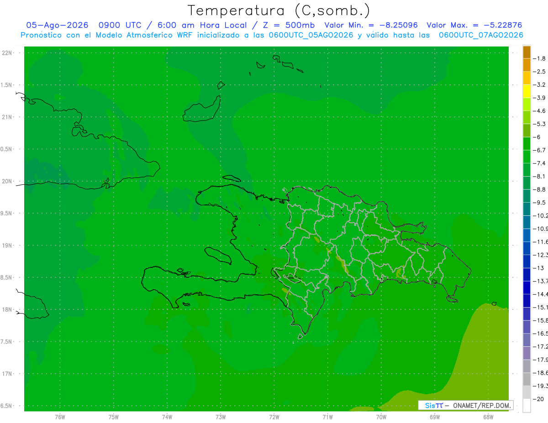
Task: Click the '-6.7' legend value
Action: pyautogui.click(x=540, y=150)
